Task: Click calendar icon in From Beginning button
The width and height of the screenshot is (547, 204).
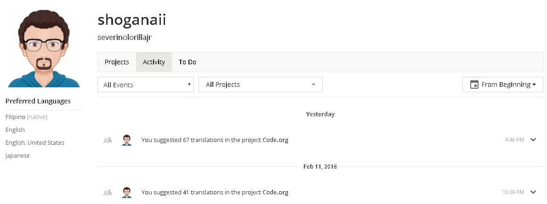Action: 474,85
